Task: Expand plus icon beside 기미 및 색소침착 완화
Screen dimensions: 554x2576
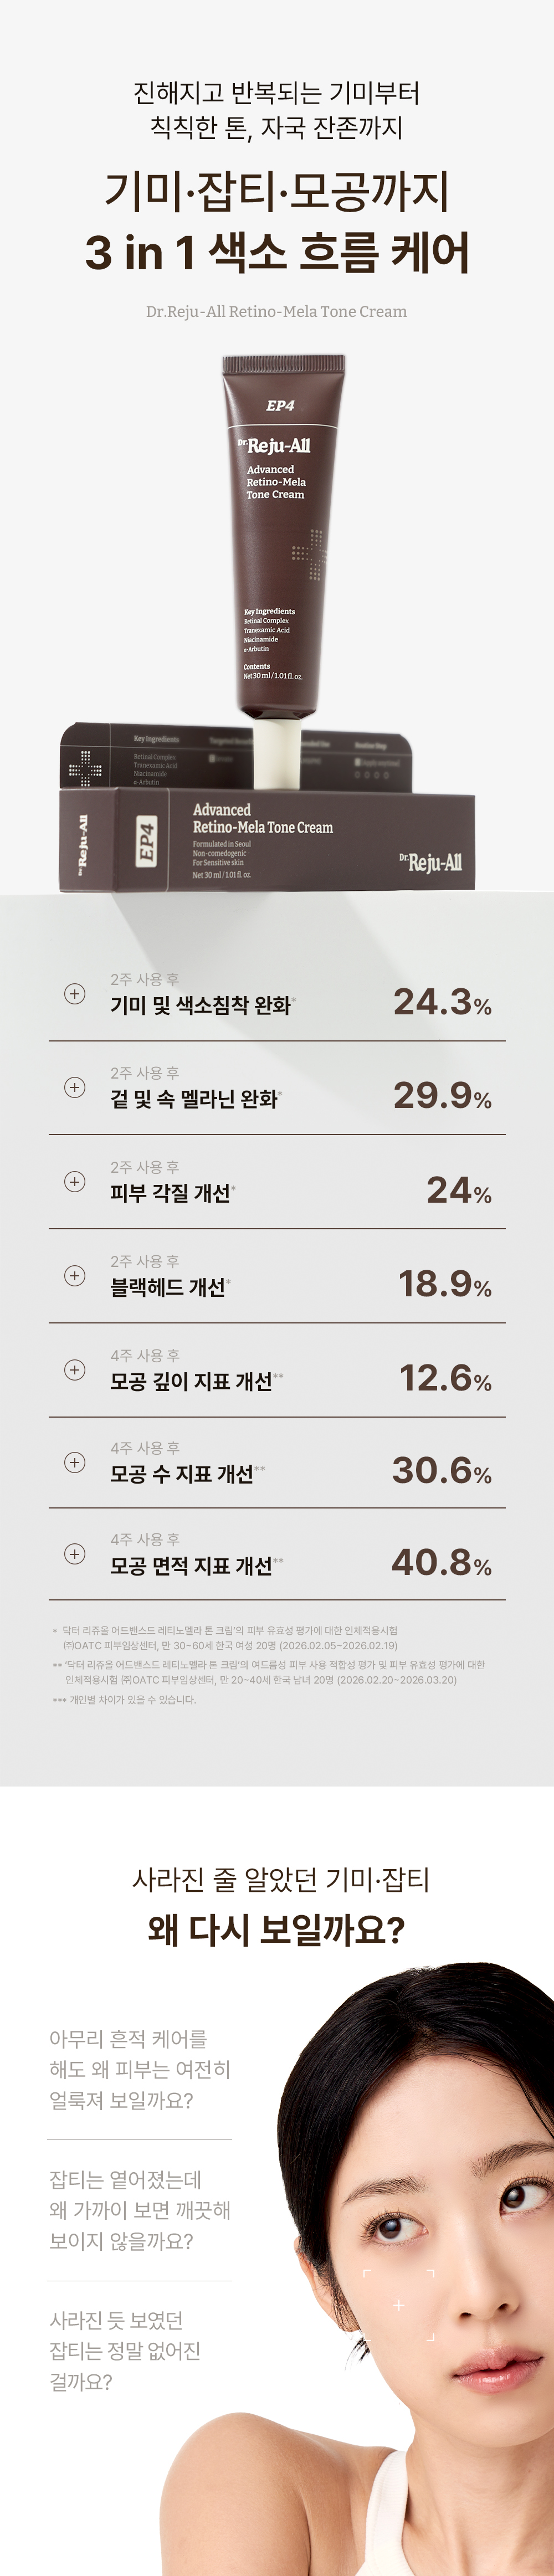Action: coord(75,994)
